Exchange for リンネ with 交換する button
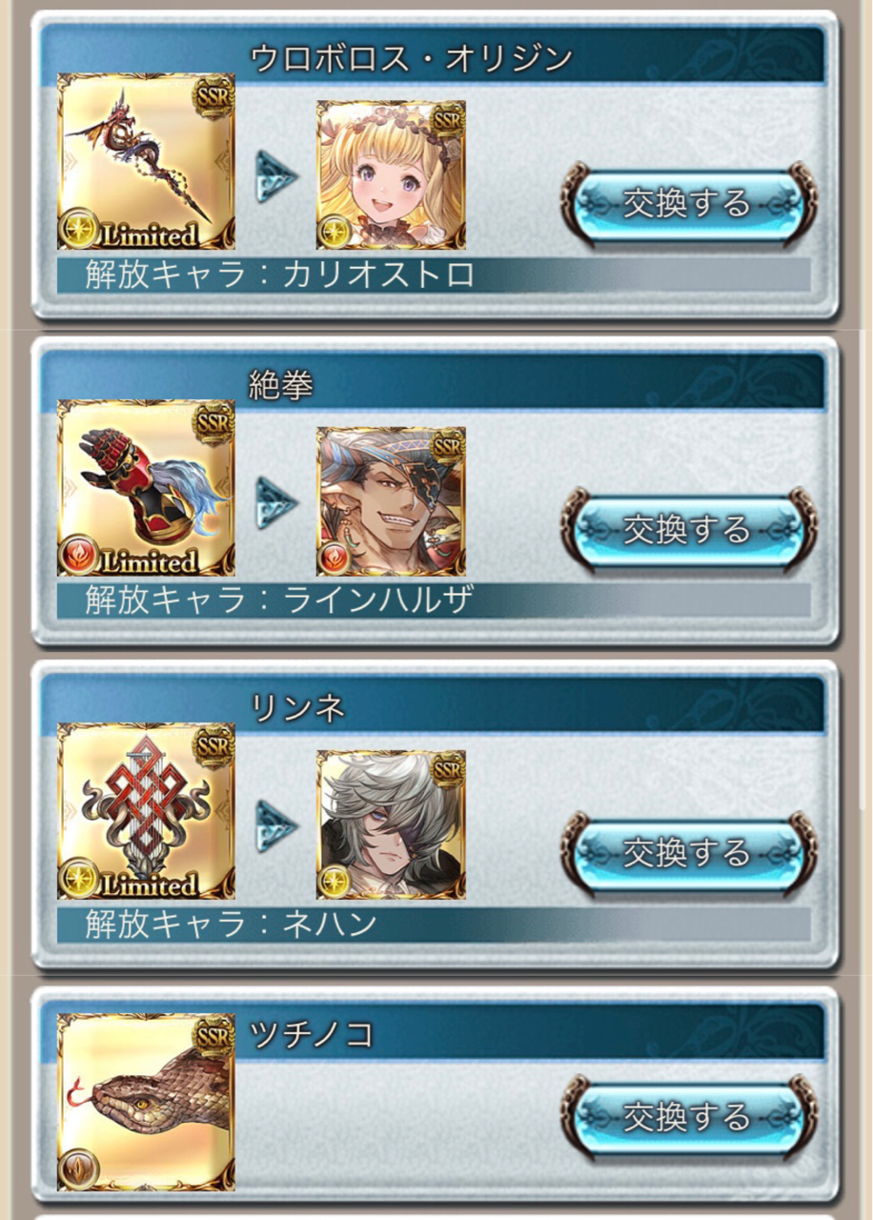873x1220 pixels. click(688, 852)
